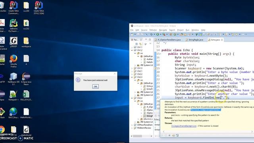Click the green Run icon in Eclipse

point(158,35)
